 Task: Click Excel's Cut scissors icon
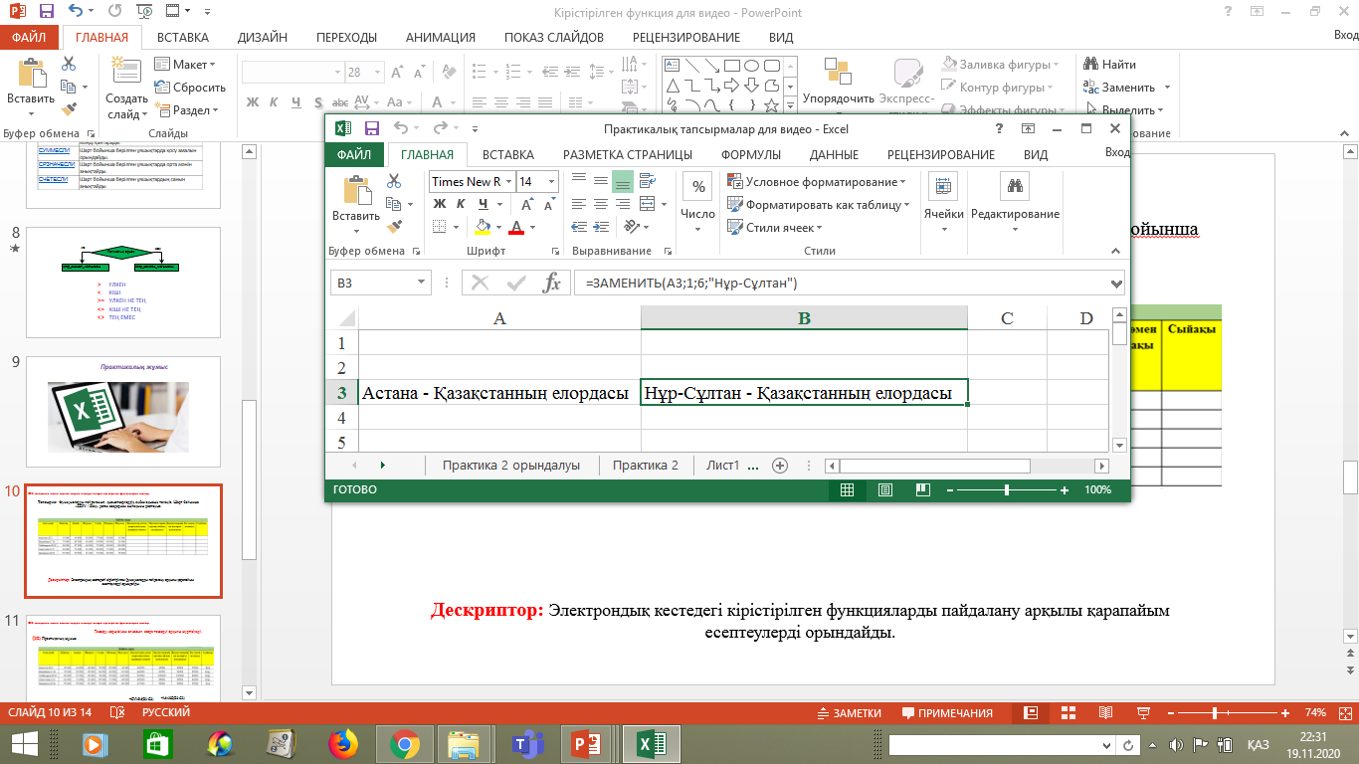[394, 181]
